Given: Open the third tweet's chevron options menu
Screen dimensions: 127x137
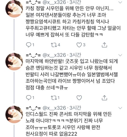Looking at the screenshot, I should point(120,108).
